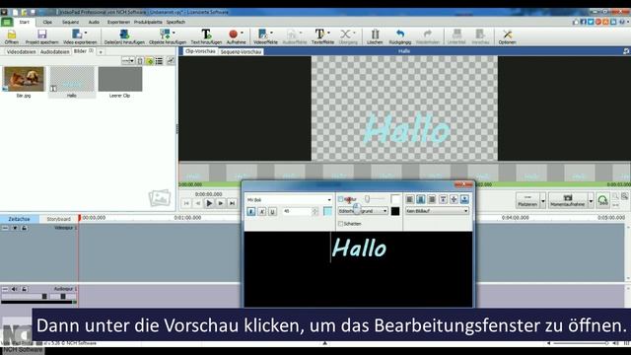Open Texteffekte tool
631x355 pixels.
(x=319, y=35)
